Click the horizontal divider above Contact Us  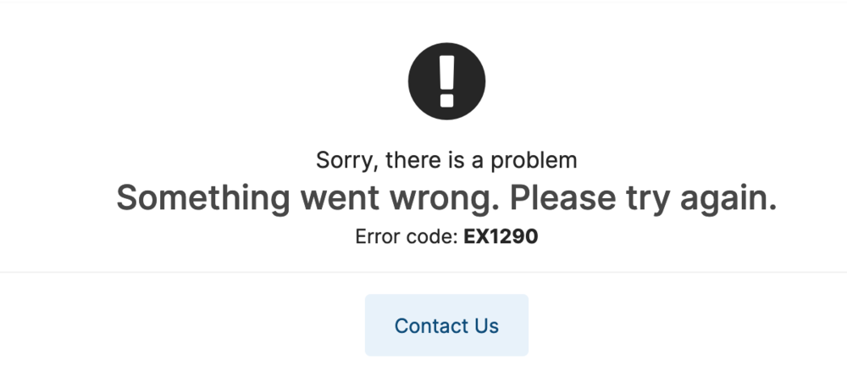point(423,272)
